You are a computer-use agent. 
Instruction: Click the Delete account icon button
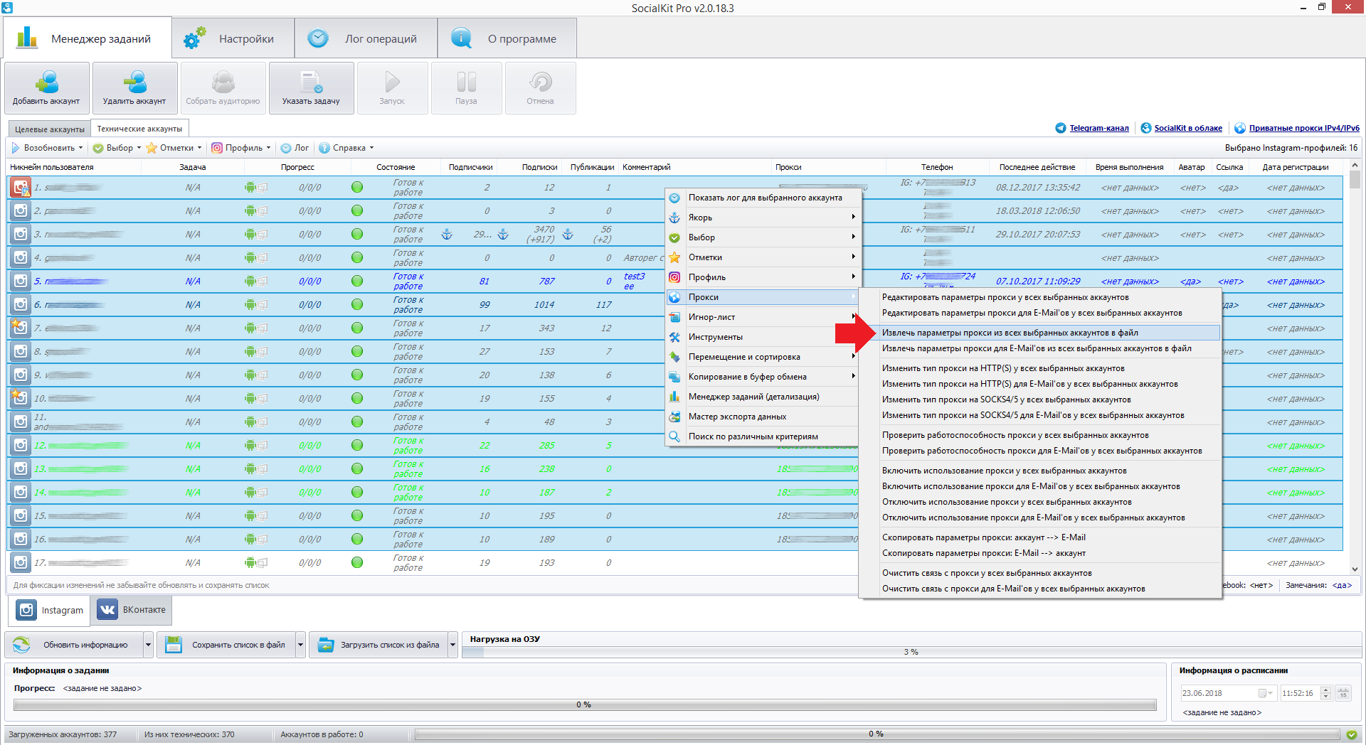point(134,87)
